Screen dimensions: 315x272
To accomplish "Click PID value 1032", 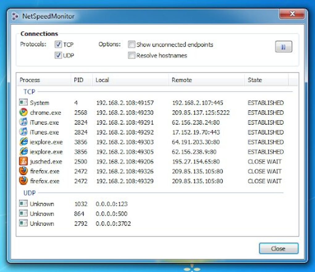I will 81,204.
